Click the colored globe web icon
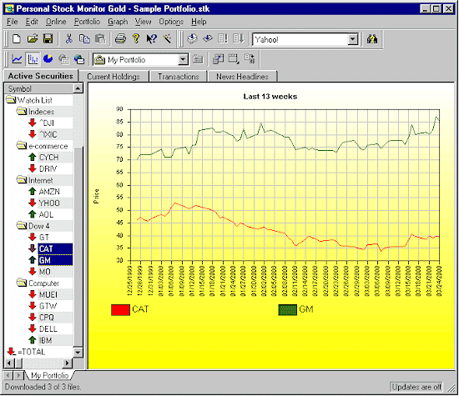The width and height of the screenshot is (459, 396). click(79, 59)
